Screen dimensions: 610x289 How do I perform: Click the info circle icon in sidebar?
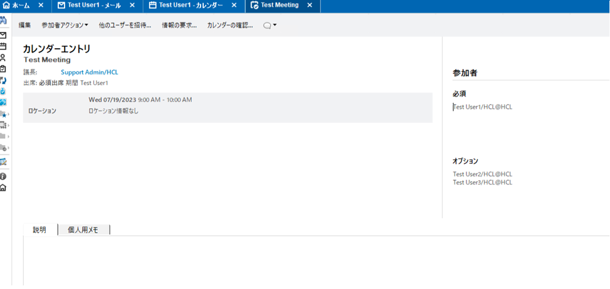(3, 176)
